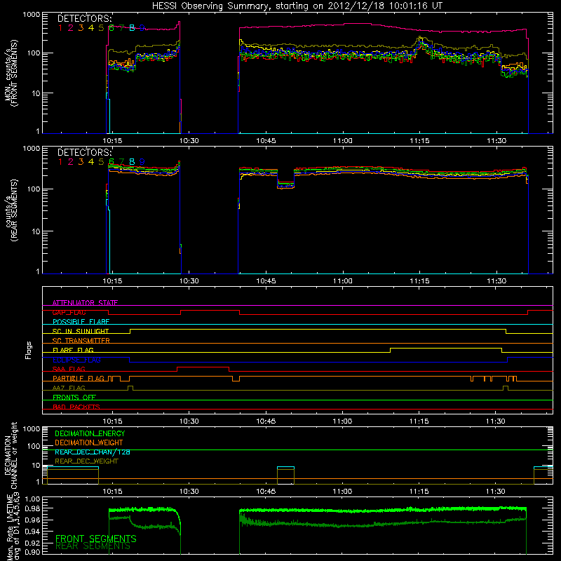The height and width of the screenshot is (561, 561).
Task: Click the counts/s (REAR SEGMENTS) axis title
Action: point(11,210)
